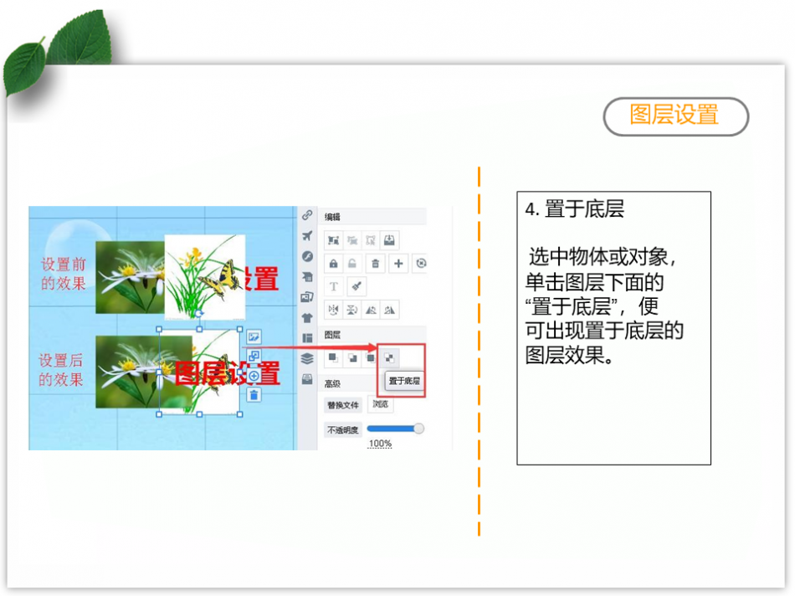795x596 pixels.
Task: Click the 浏览 browse button
Action: click(x=380, y=404)
